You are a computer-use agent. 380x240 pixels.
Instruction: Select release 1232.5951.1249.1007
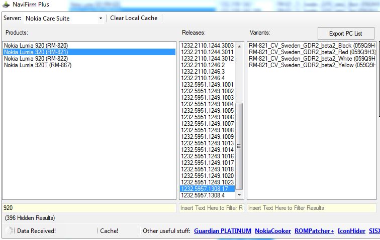(x=208, y=124)
